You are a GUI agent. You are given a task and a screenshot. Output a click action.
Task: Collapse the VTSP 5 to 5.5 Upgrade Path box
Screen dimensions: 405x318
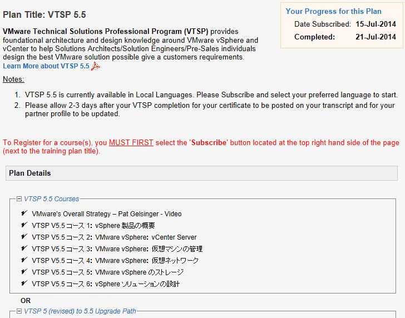click(19, 311)
